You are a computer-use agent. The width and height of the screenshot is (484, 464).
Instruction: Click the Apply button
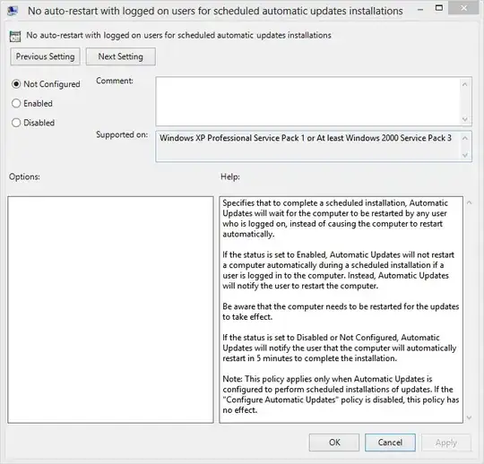(446, 443)
